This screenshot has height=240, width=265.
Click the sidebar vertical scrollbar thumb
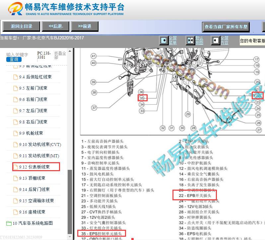tap(70, 202)
